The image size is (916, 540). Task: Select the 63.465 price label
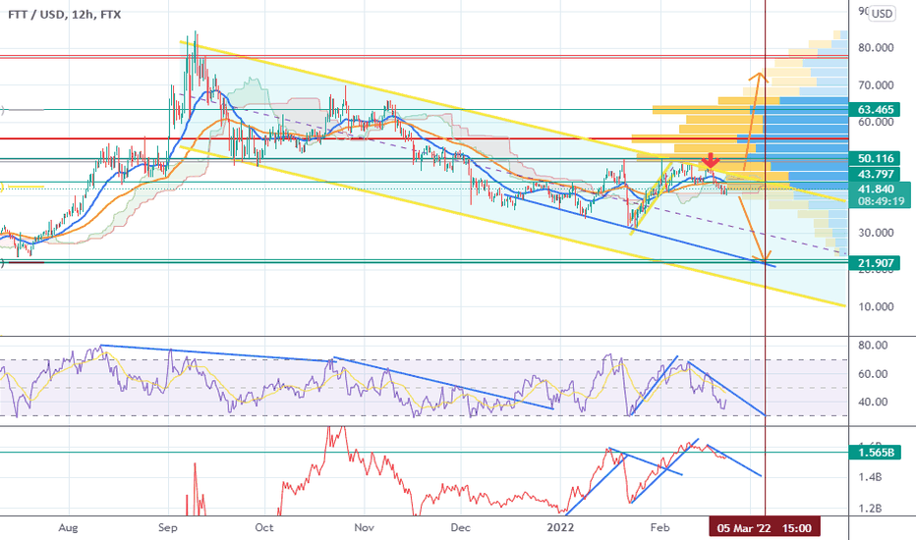click(875, 109)
